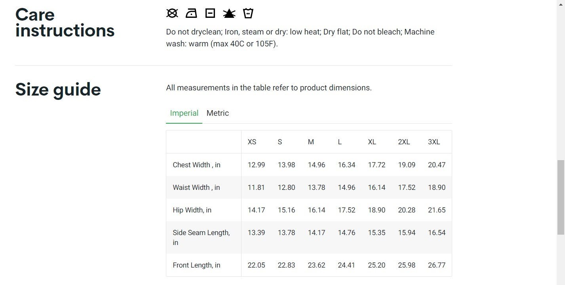Select the Imperial size tab
The height and width of the screenshot is (285, 565).
coord(184,113)
